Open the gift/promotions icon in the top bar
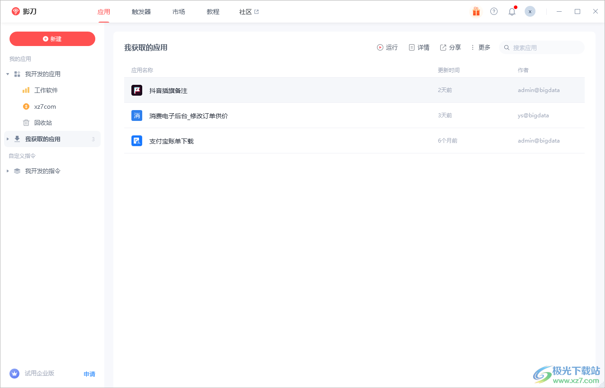This screenshot has height=388, width=605. coord(476,11)
